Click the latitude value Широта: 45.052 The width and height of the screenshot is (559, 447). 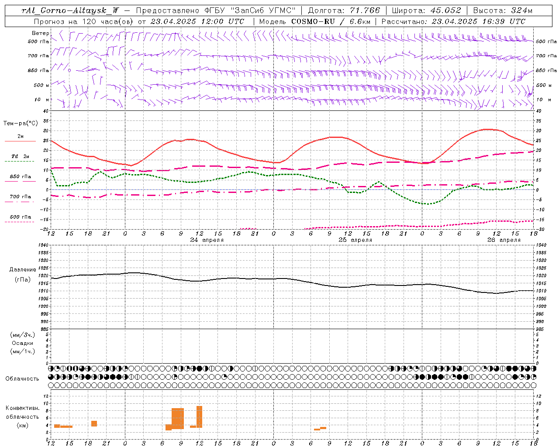(x=426, y=10)
